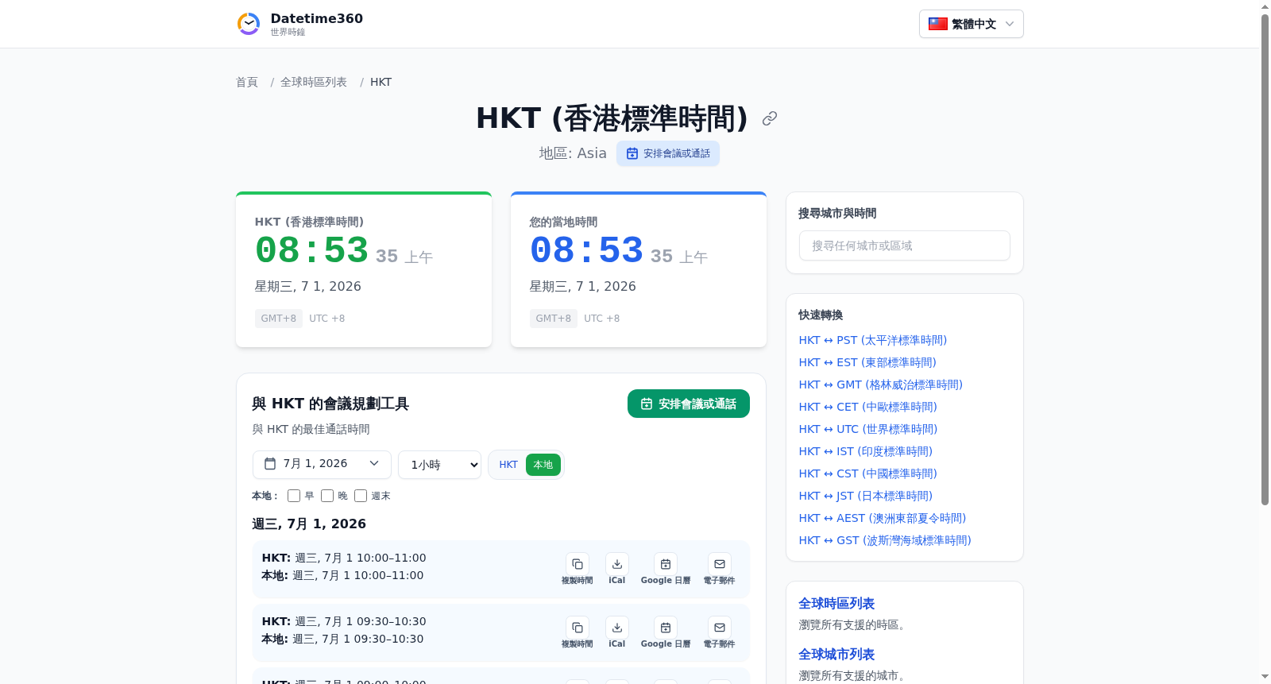Open HKT ↔ CET conversion link
This screenshot has width=1271, height=684.
868,407
